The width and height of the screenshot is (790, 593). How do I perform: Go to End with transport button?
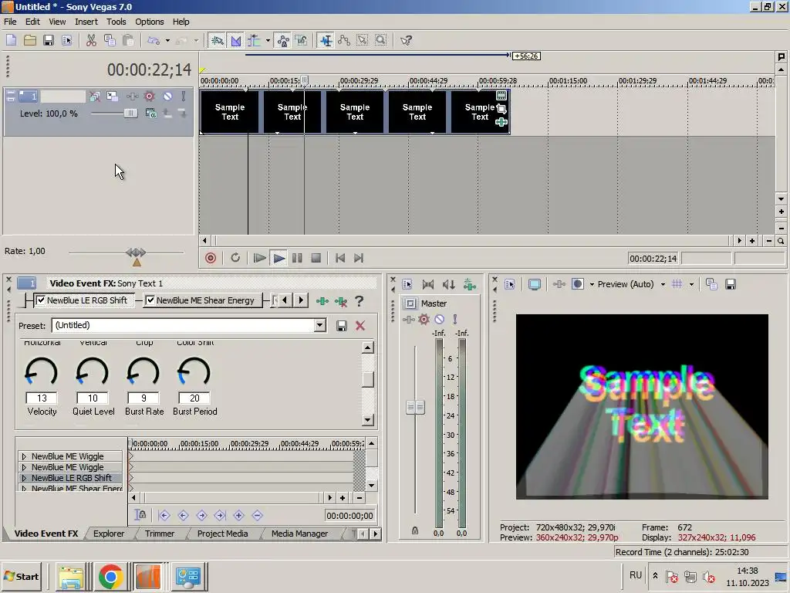pos(358,258)
